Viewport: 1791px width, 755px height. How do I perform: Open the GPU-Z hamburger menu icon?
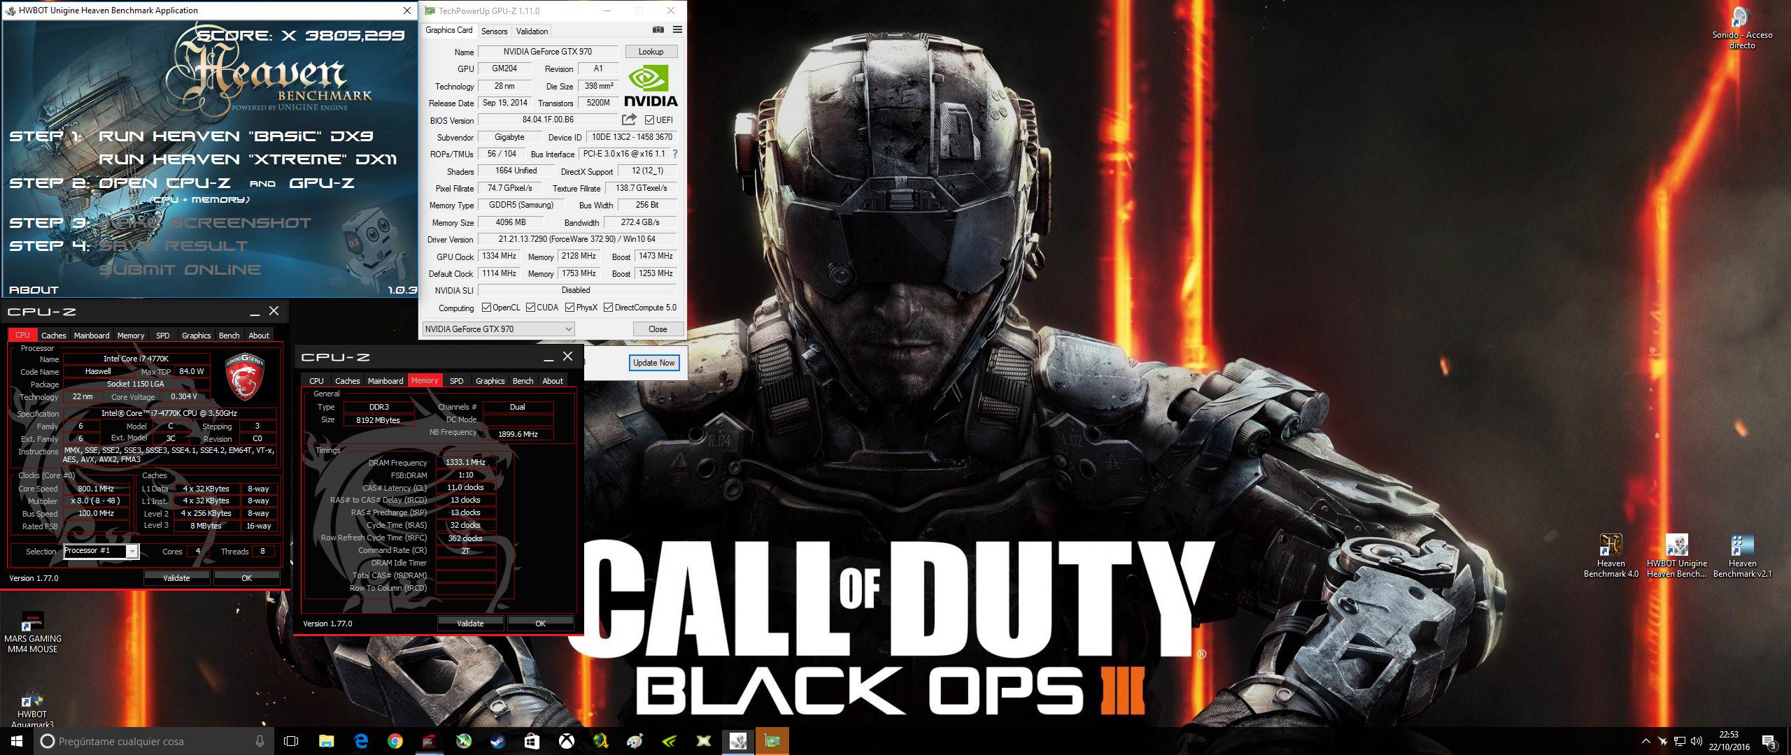coord(677,30)
